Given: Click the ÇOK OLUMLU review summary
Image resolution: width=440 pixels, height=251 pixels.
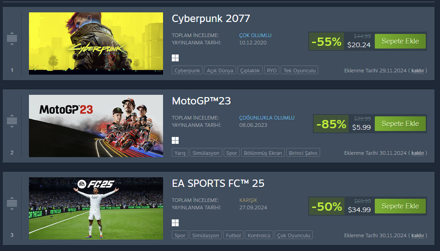Looking at the screenshot, I should 255,35.
